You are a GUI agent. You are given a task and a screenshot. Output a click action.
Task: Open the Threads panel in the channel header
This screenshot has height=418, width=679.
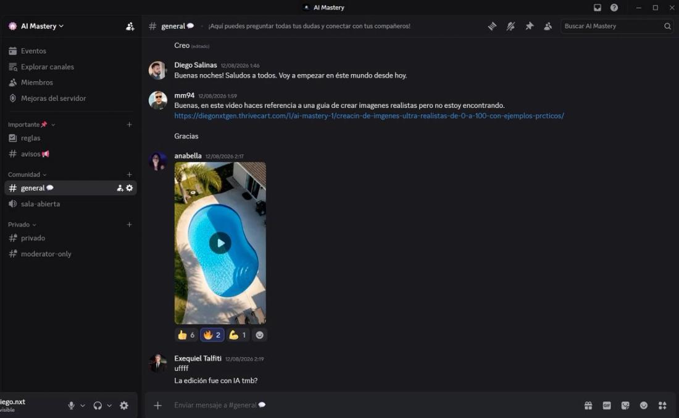[x=492, y=26]
